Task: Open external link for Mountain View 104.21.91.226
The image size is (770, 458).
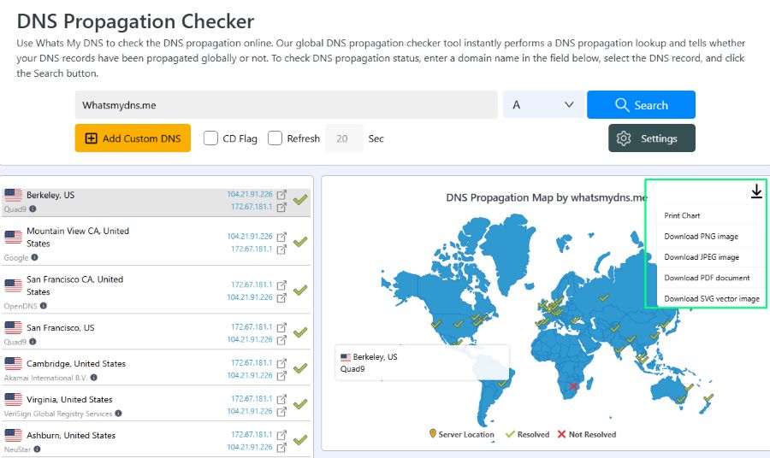Action: (281, 237)
